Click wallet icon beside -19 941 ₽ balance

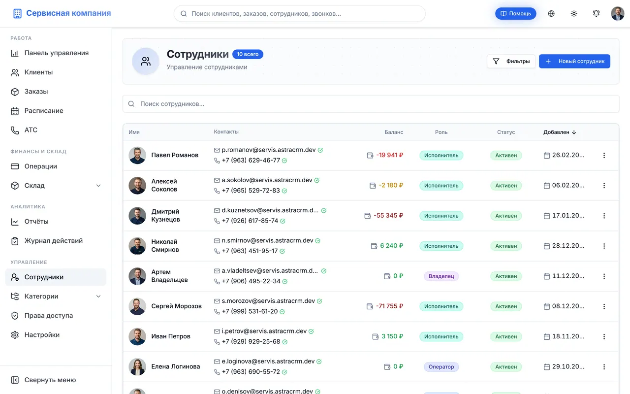pyautogui.click(x=370, y=156)
